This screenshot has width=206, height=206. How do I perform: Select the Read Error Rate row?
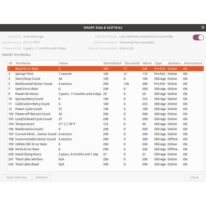105,69
